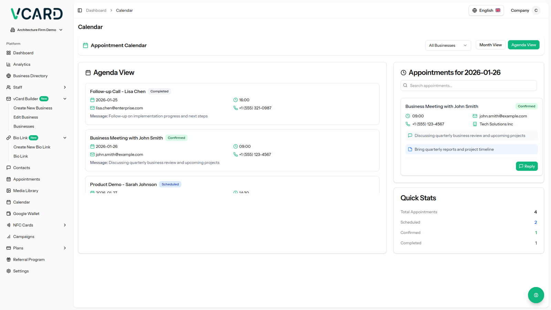Click the Reply button
Viewport: 551px width, 310px height.
tap(527, 166)
